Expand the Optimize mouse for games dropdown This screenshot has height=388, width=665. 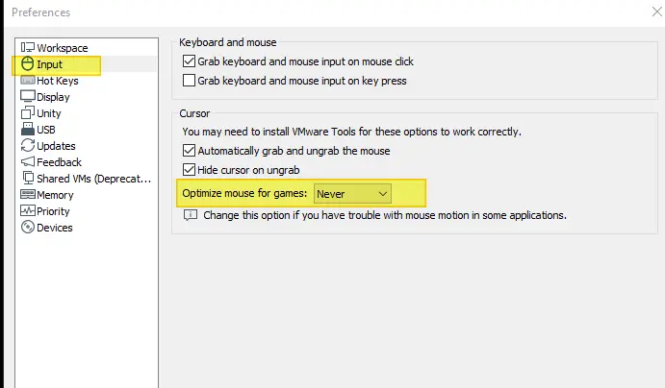point(352,194)
